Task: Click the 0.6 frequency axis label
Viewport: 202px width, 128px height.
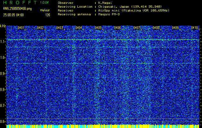Action: point(3,122)
